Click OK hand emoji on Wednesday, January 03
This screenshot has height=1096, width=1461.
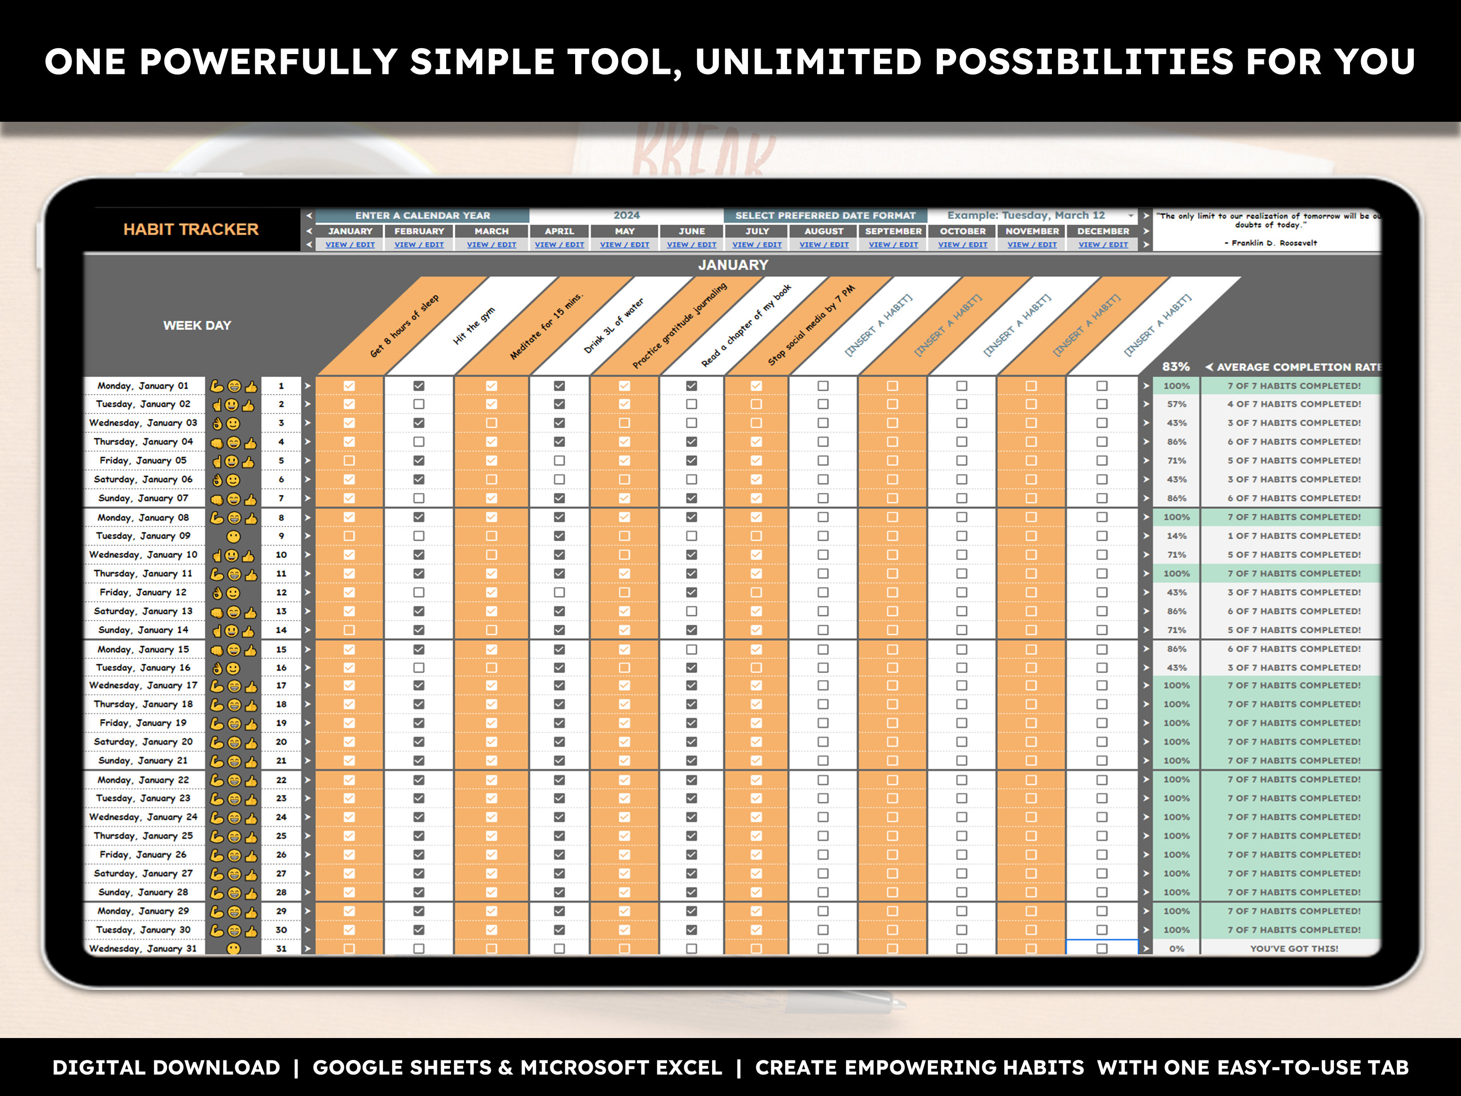click(217, 423)
